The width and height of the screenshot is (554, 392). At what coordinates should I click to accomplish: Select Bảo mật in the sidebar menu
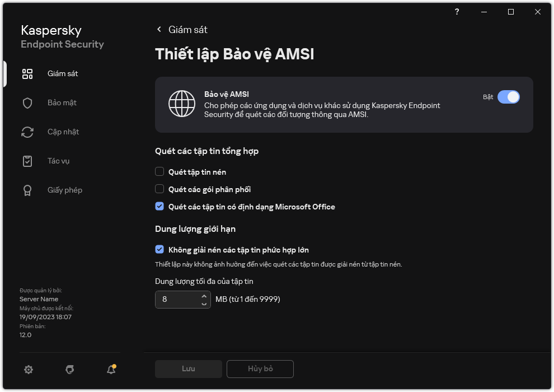point(62,103)
